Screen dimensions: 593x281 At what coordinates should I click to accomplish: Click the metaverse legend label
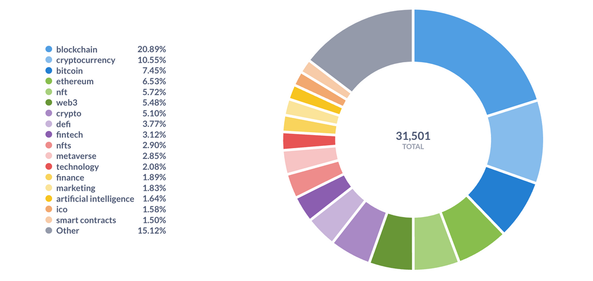coord(78,156)
